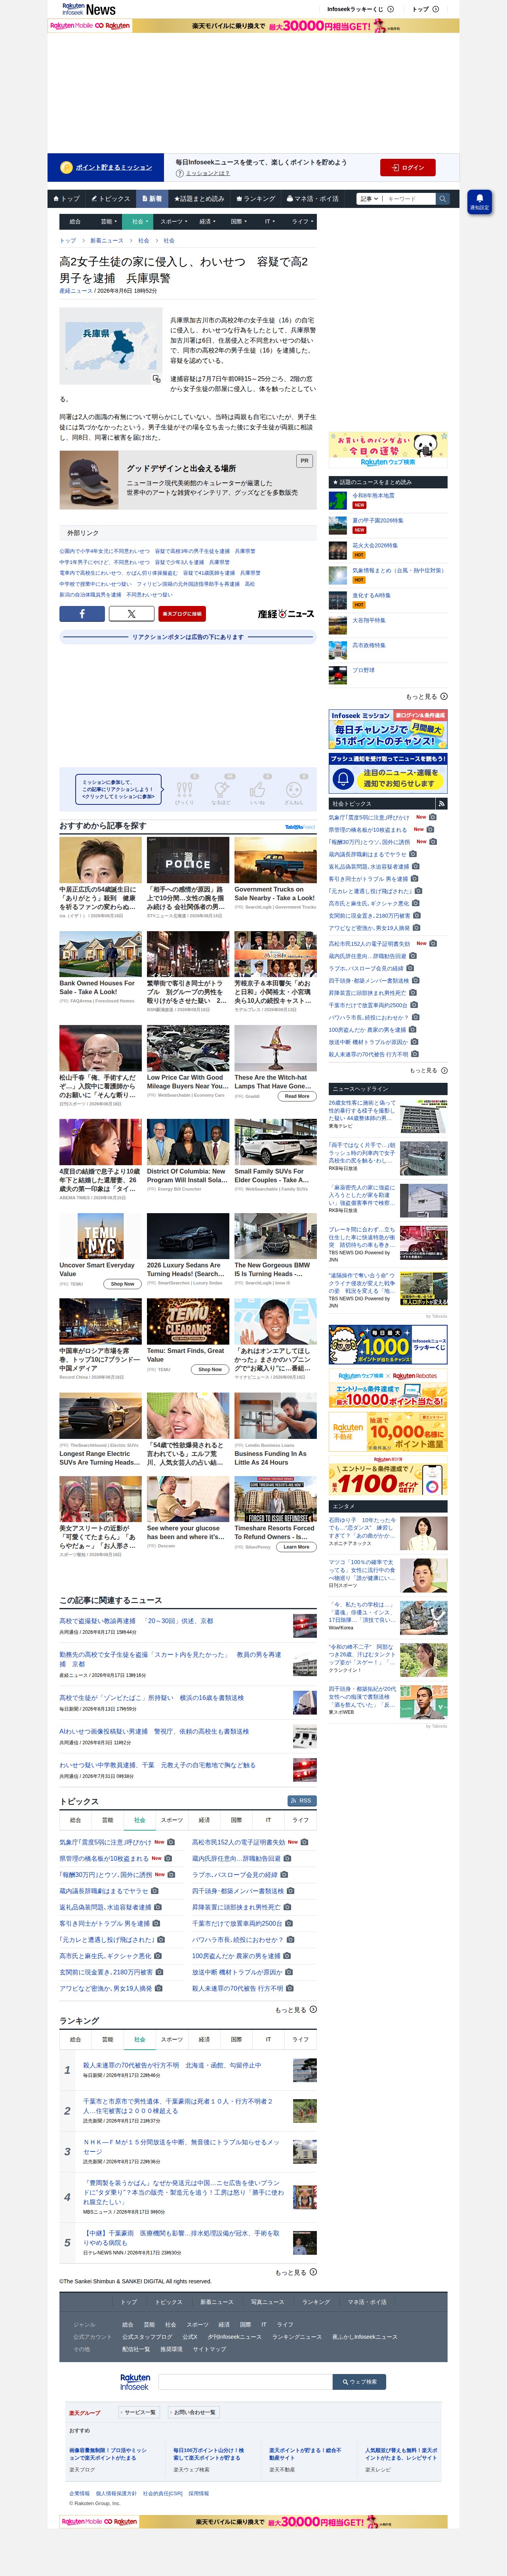The height and width of the screenshot is (2576, 507).
Task: Open the RSS feed button beside トピックス heading
Action: [301, 1801]
